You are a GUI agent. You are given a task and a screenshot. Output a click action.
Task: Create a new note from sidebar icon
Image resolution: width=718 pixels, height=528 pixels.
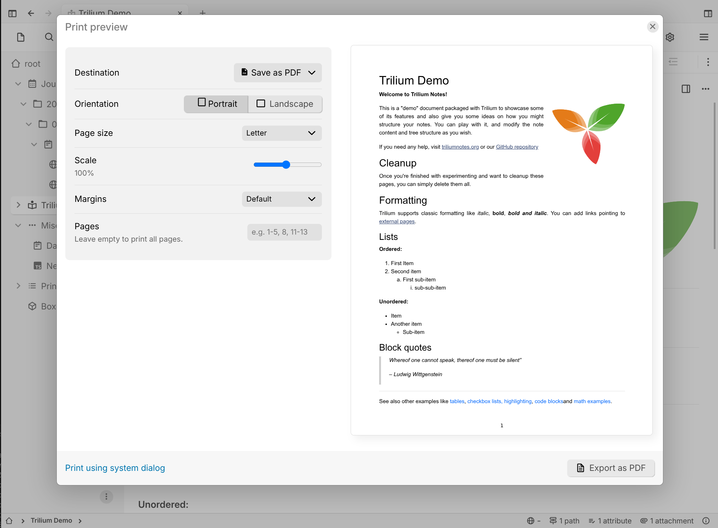coord(21,37)
